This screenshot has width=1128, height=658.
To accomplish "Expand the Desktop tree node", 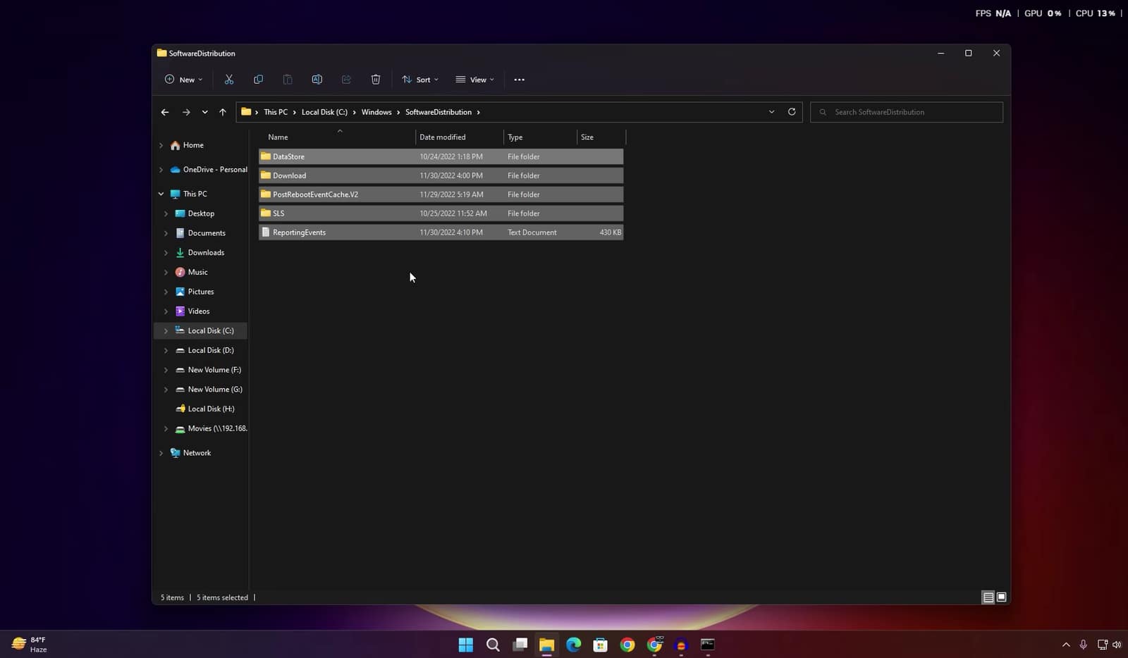I will 166,213.
